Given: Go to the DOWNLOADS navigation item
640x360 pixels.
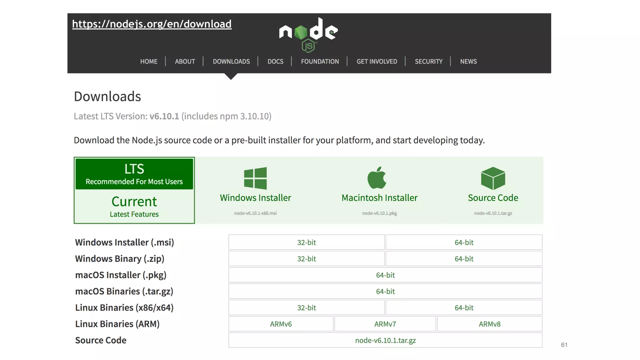Looking at the screenshot, I should (x=231, y=62).
